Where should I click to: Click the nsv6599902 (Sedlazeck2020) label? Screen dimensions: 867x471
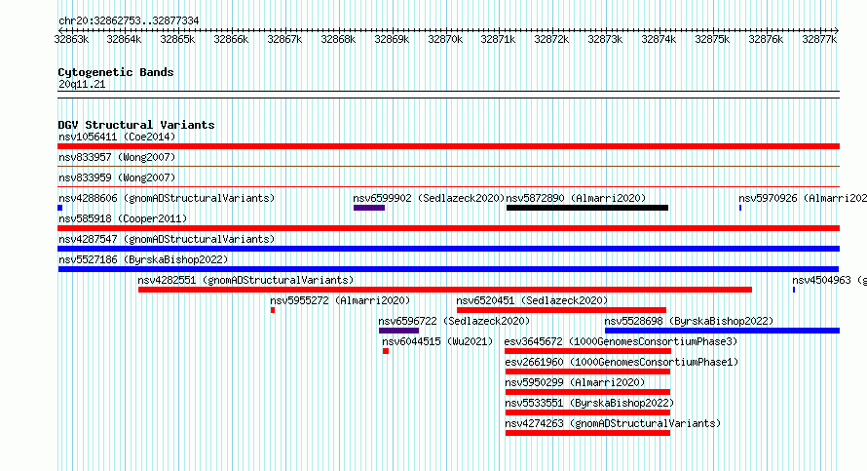[429, 198]
